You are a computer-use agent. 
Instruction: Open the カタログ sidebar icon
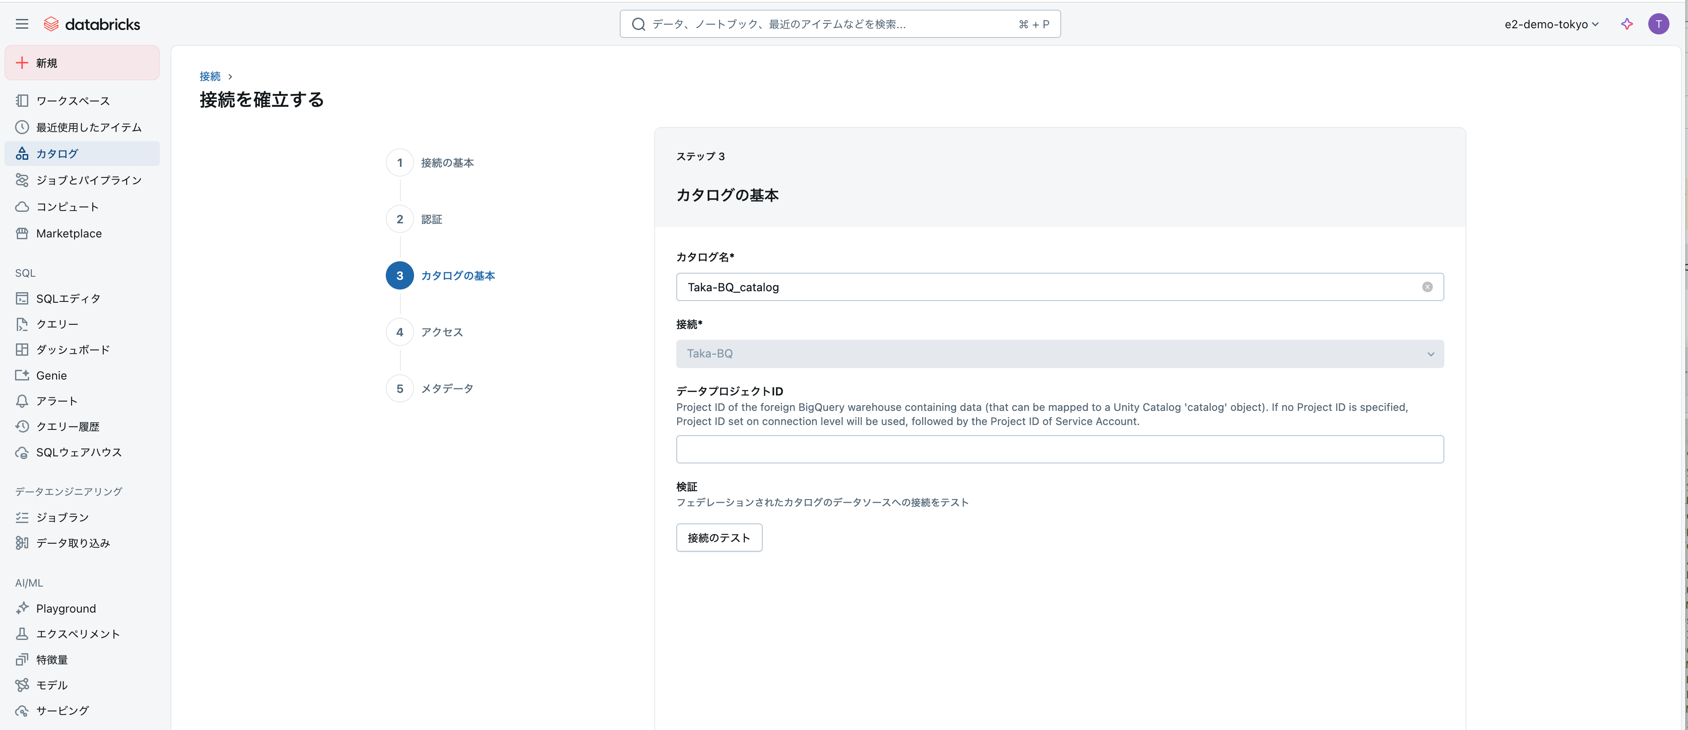point(22,153)
